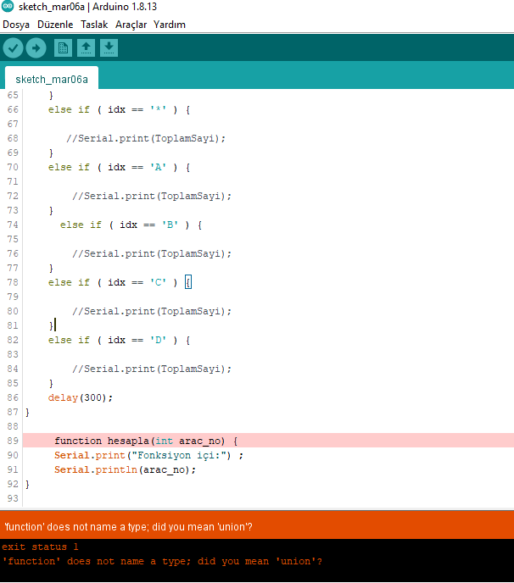This screenshot has height=583, width=514.
Task: Open the Dosya menu
Action: coord(16,25)
